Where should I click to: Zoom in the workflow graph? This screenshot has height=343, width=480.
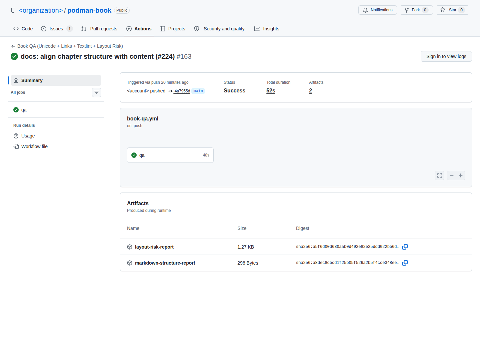point(461,176)
